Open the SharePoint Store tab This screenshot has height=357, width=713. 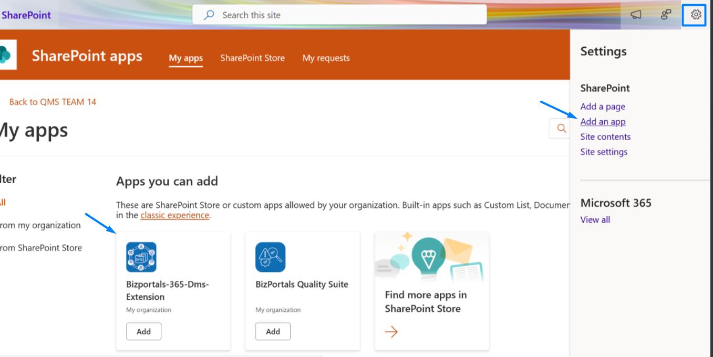coord(252,58)
